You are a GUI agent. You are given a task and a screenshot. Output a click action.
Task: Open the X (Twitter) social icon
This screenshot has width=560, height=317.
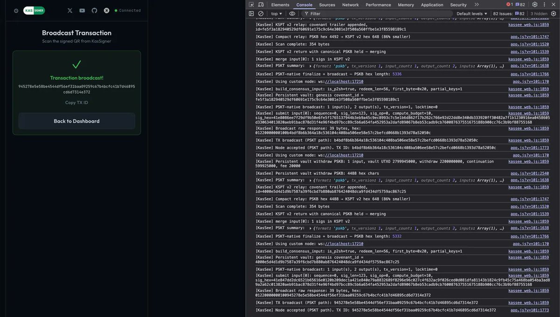click(x=70, y=10)
